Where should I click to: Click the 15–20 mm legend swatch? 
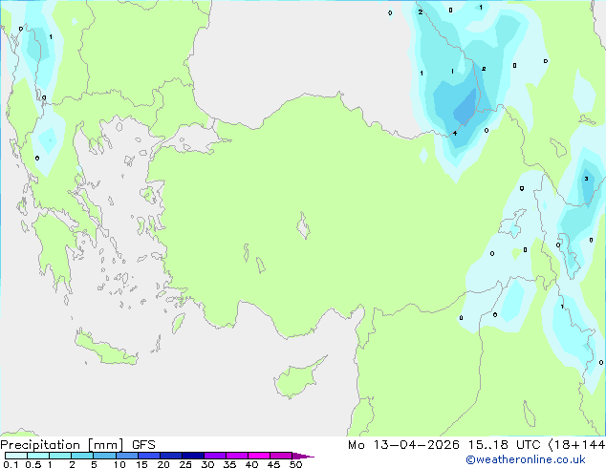point(149,456)
